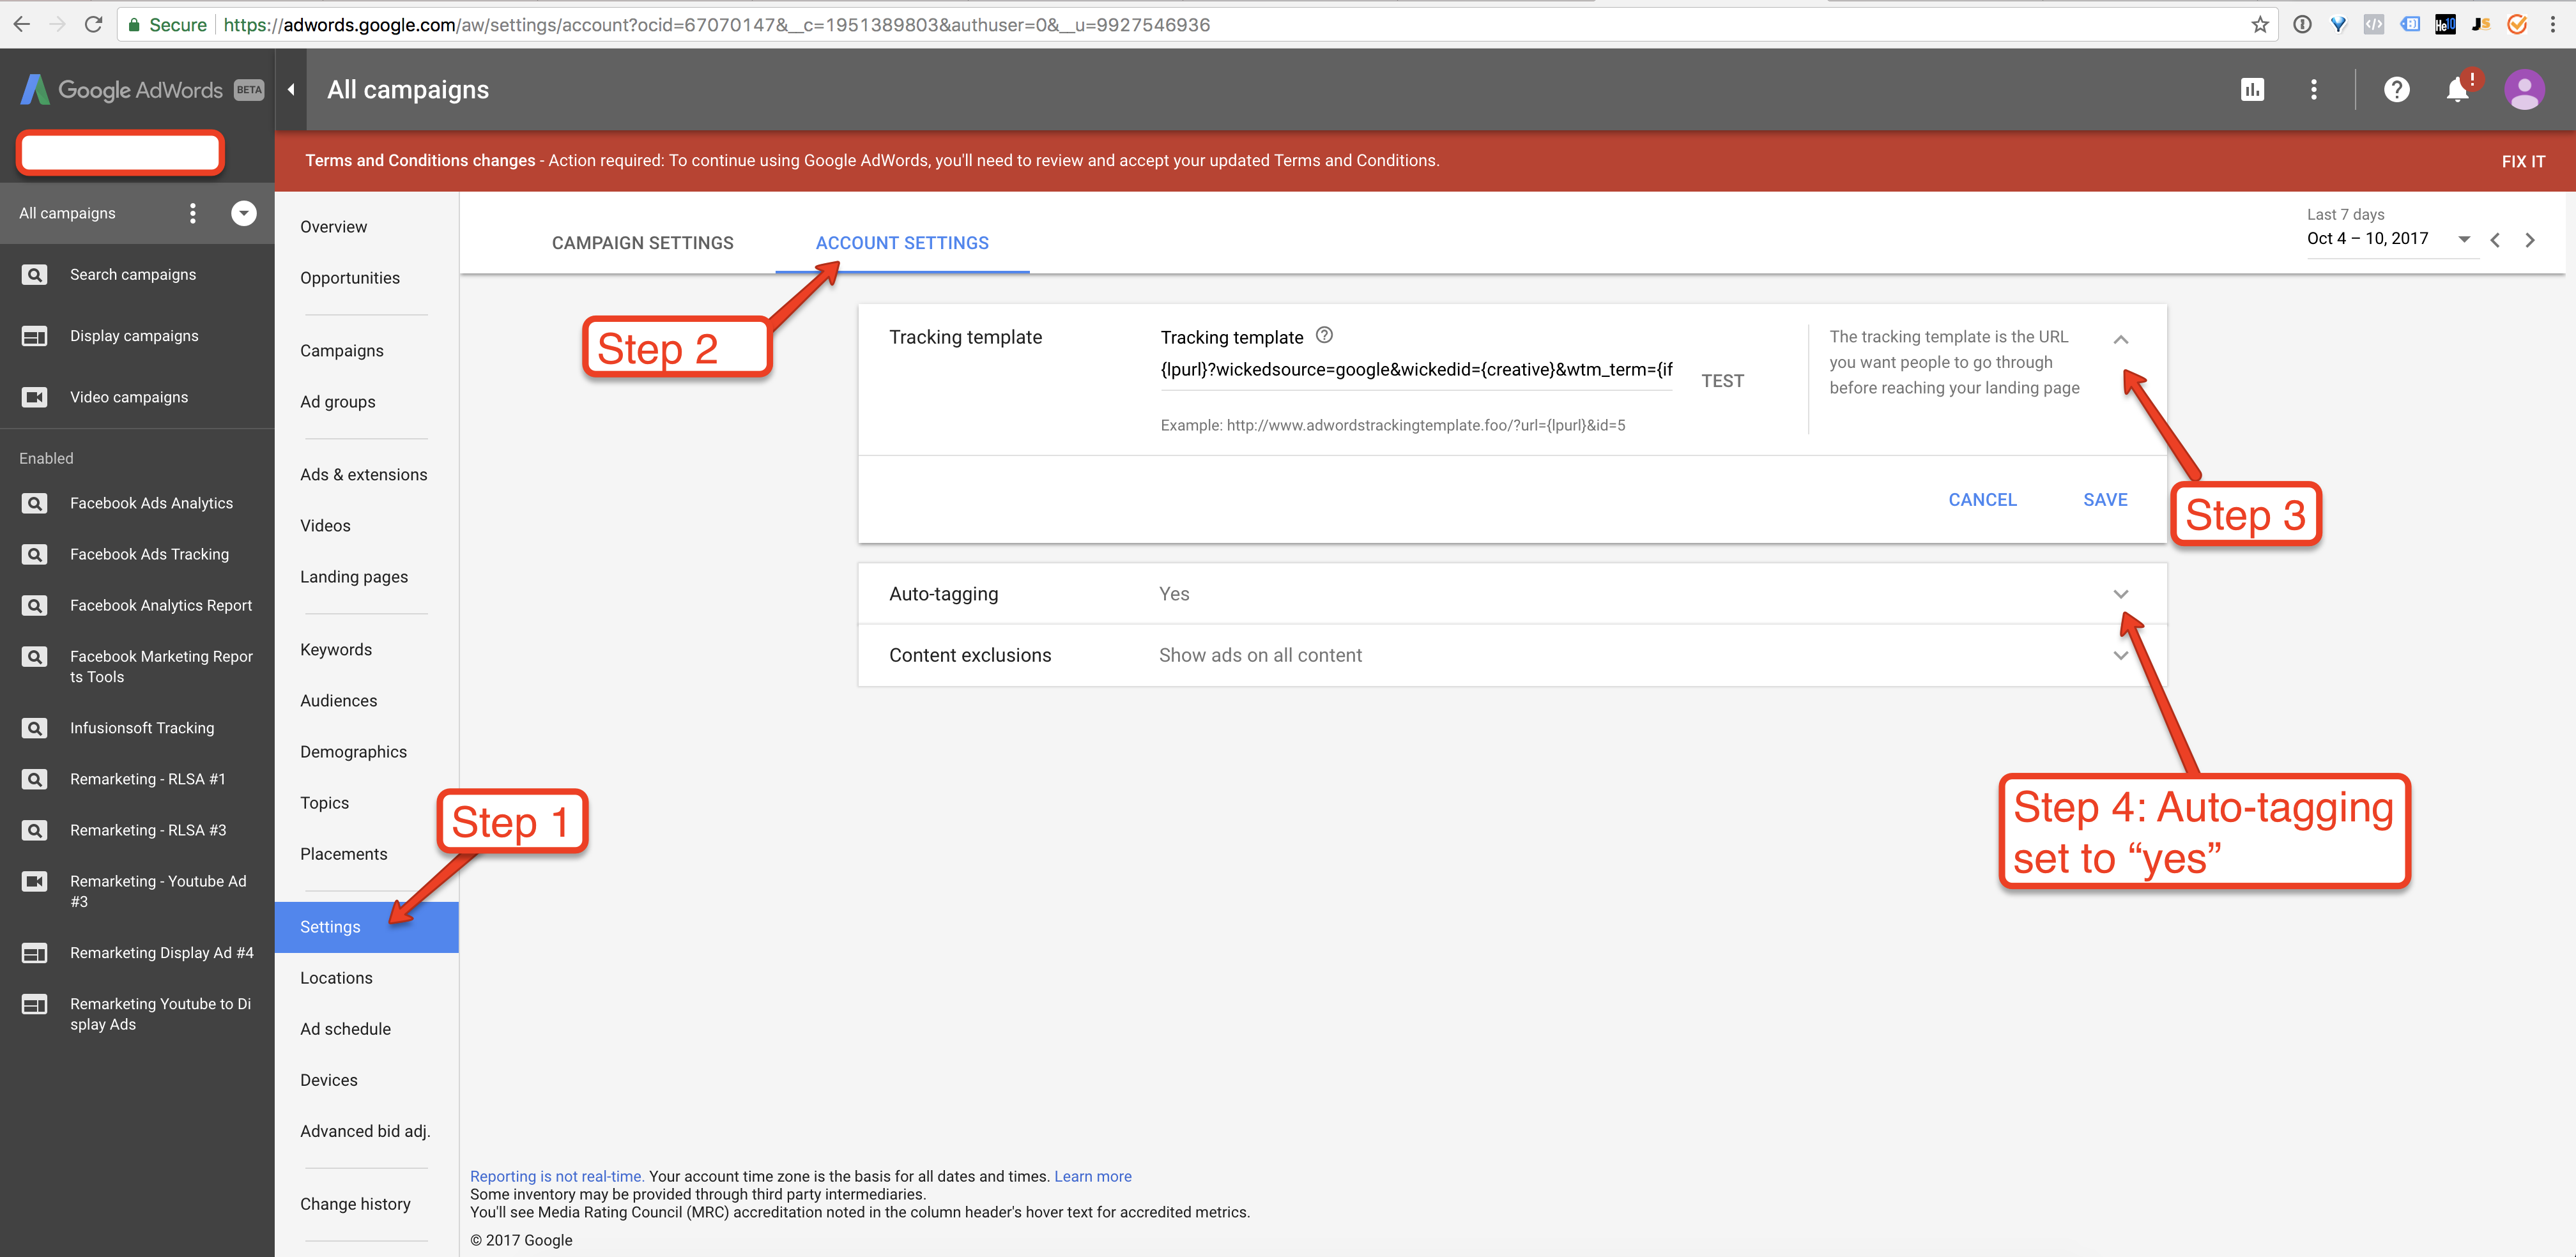Open the help question mark icon

2396,90
